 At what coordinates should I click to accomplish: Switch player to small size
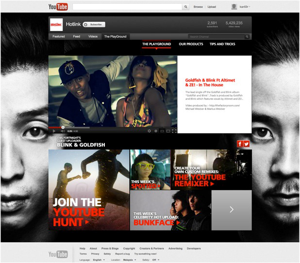click(x=162, y=131)
